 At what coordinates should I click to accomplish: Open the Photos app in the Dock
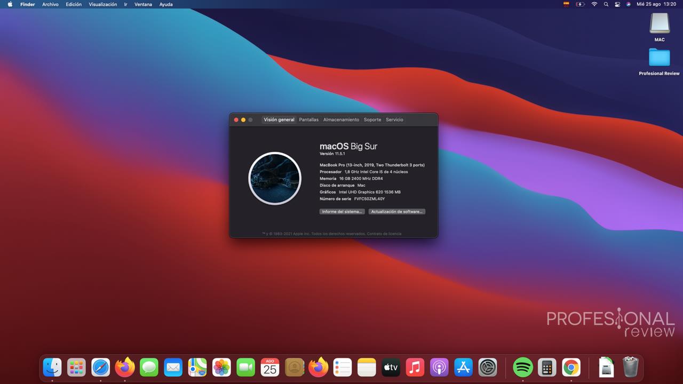221,367
